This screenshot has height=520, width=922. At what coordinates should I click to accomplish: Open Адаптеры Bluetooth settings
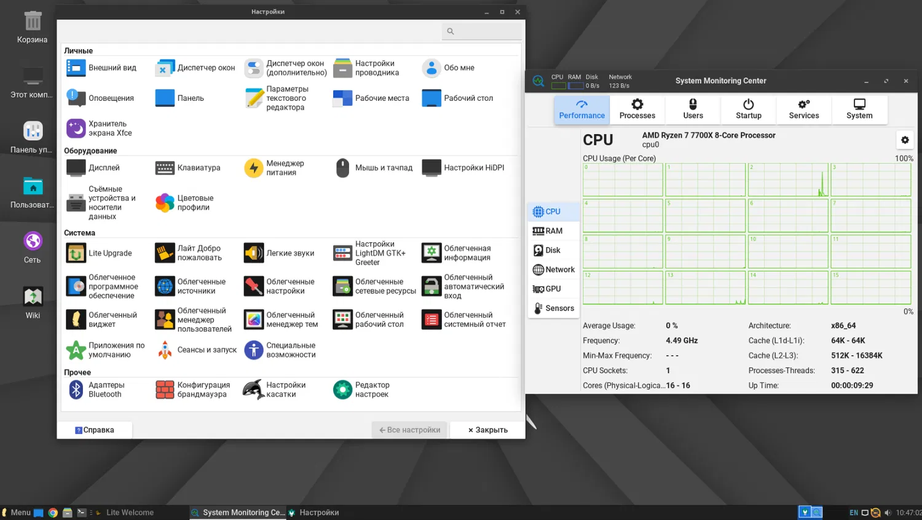96,389
